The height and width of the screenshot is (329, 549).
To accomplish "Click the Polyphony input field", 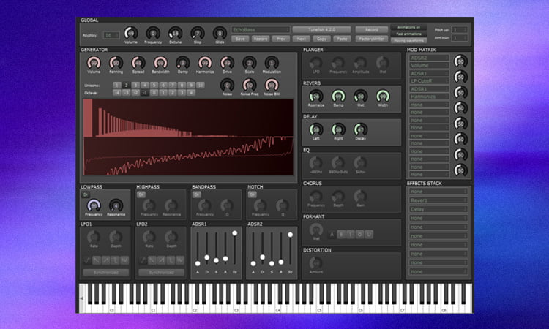I will (x=111, y=34).
